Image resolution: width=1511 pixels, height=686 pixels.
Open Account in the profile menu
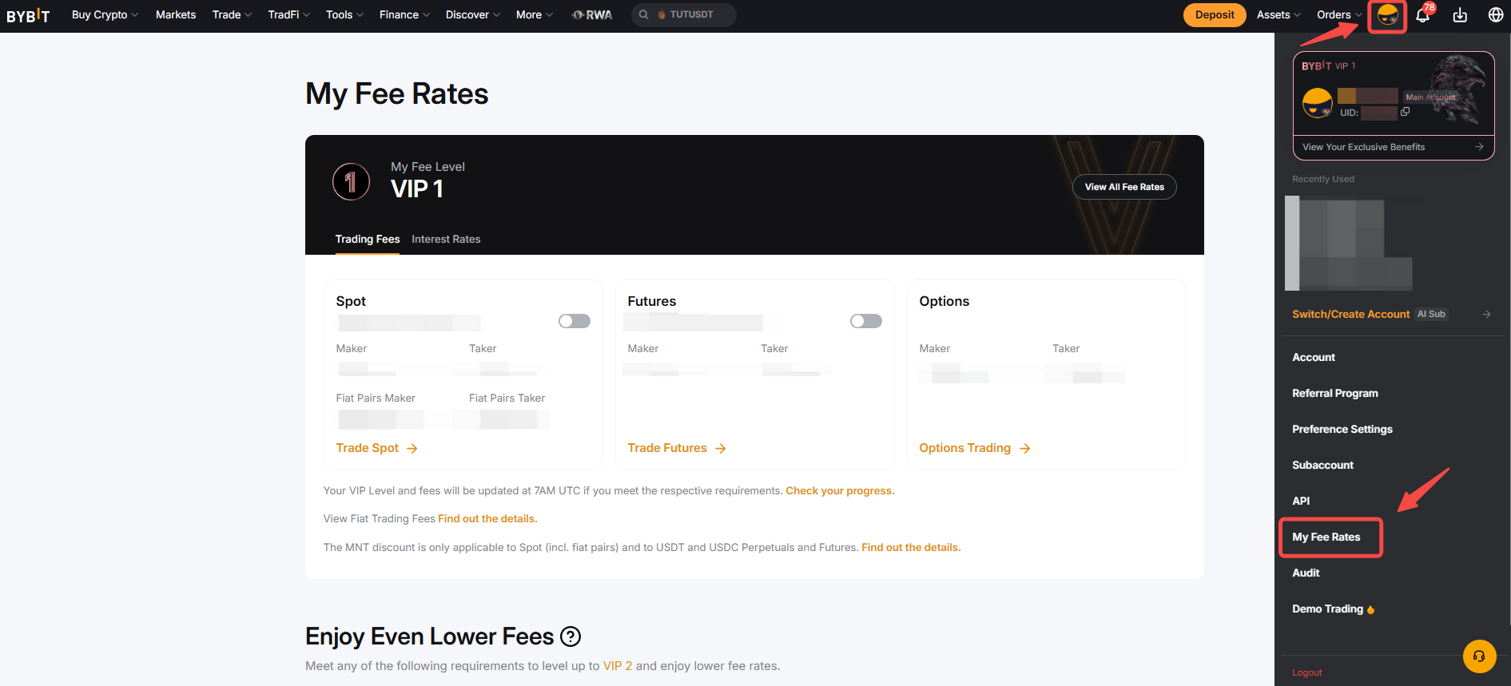(x=1314, y=357)
